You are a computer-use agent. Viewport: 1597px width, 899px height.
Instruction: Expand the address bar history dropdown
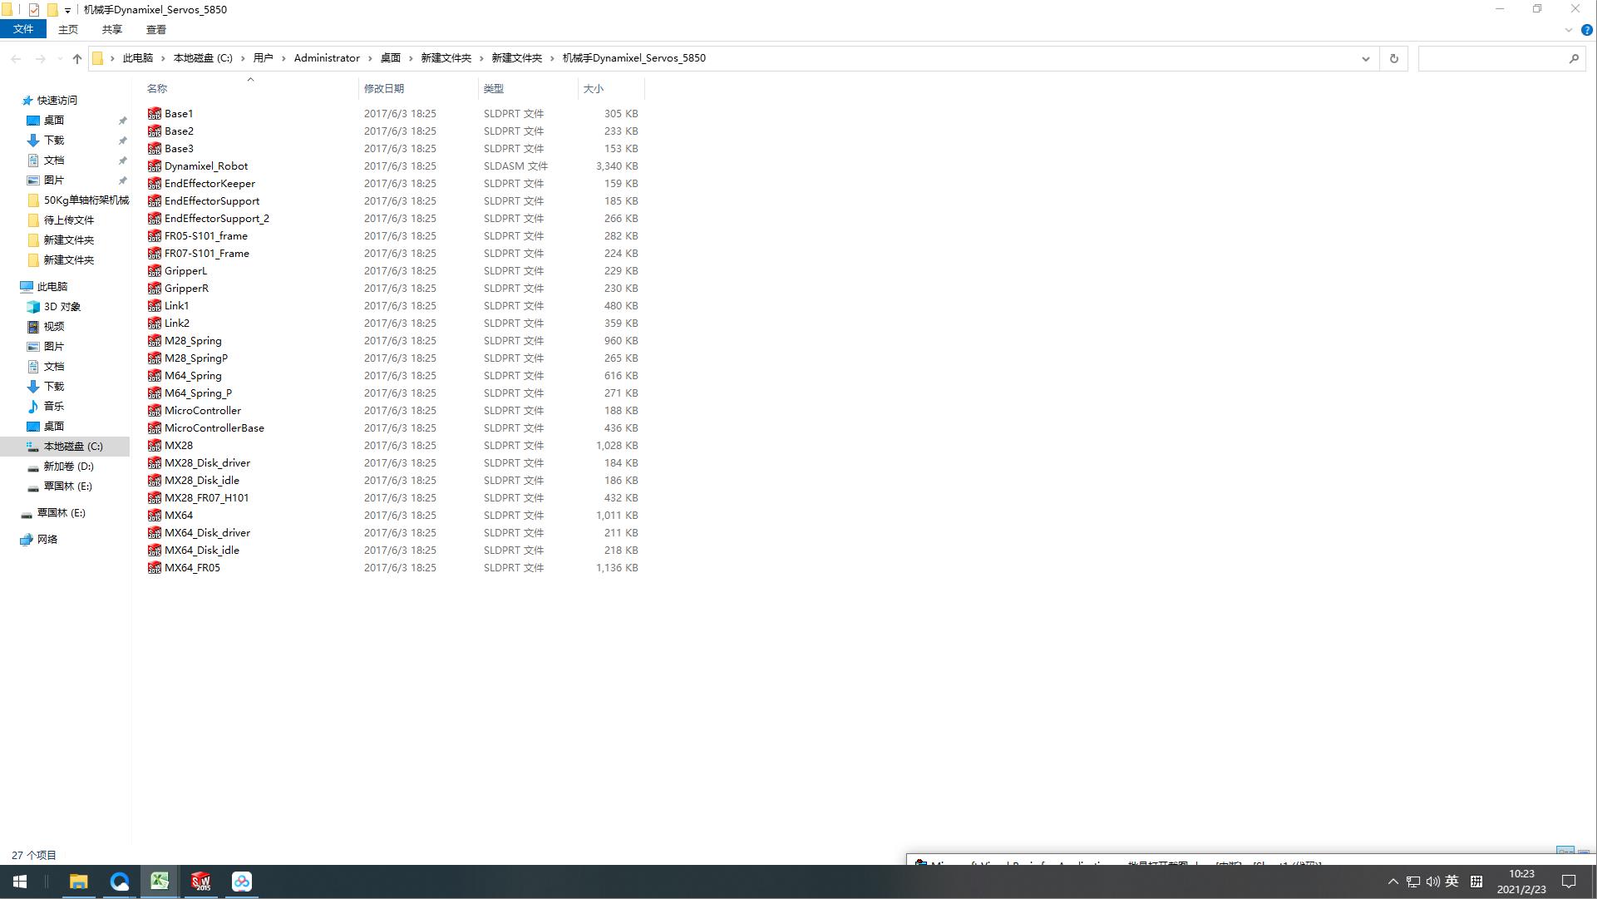[x=1365, y=58]
